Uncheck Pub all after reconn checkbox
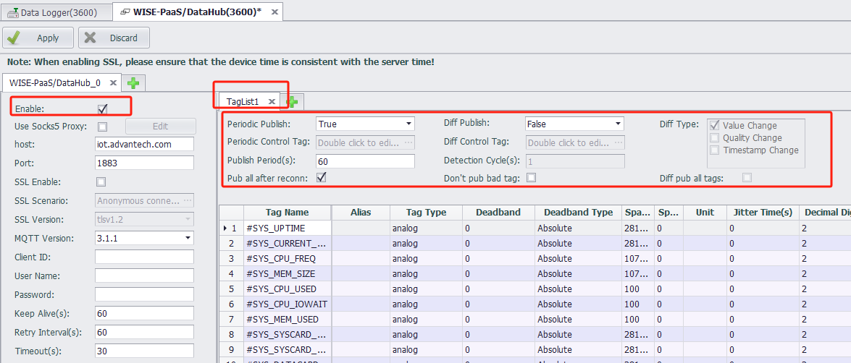Viewport: 851px width, 363px height. (322, 178)
